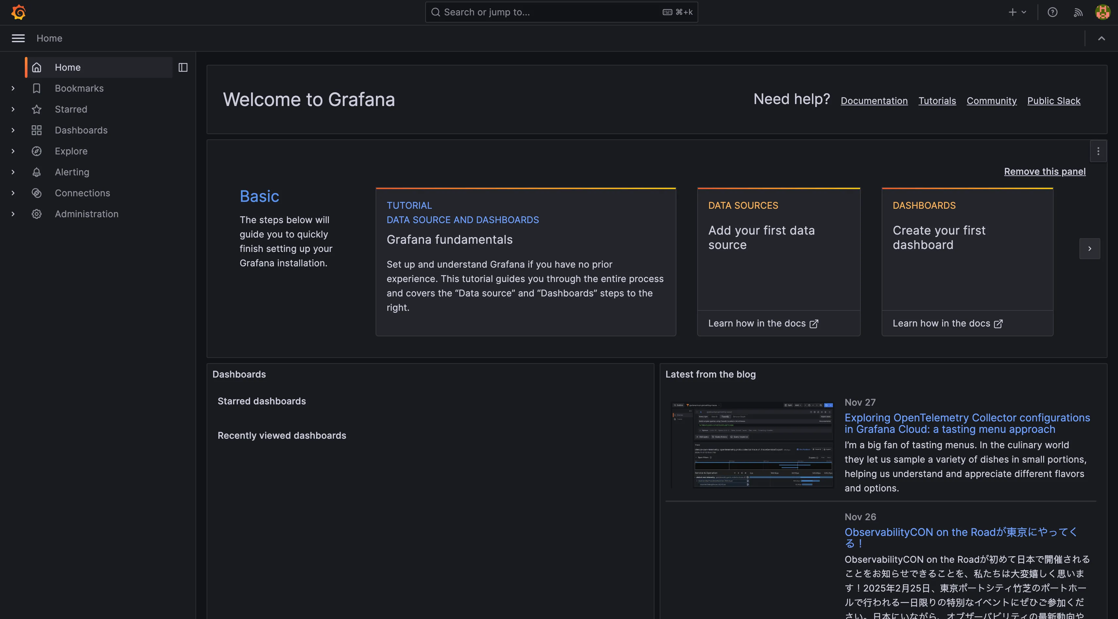Click the Alerting bell icon in the sidebar
Image resolution: width=1118 pixels, height=619 pixels.
click(37, 172)
